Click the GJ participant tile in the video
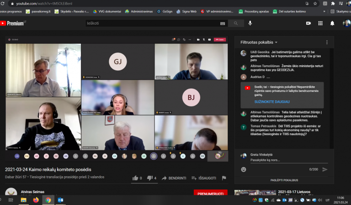The width and height of the screenshot is (351, 205). [118, 62]
